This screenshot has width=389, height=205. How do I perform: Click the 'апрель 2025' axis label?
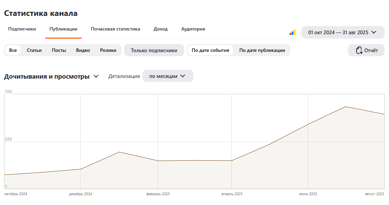pos(232,194)
